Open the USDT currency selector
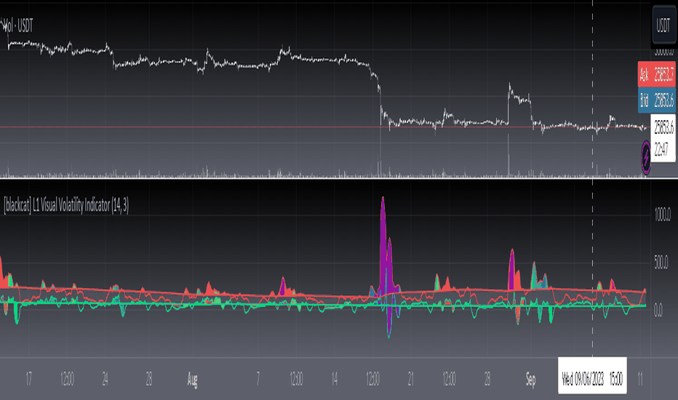The image size is (678, 400). pos(663,25)
